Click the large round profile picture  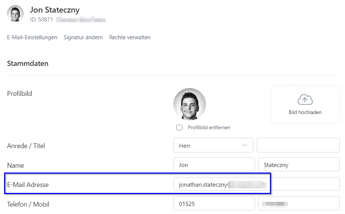tap(189, 104)
